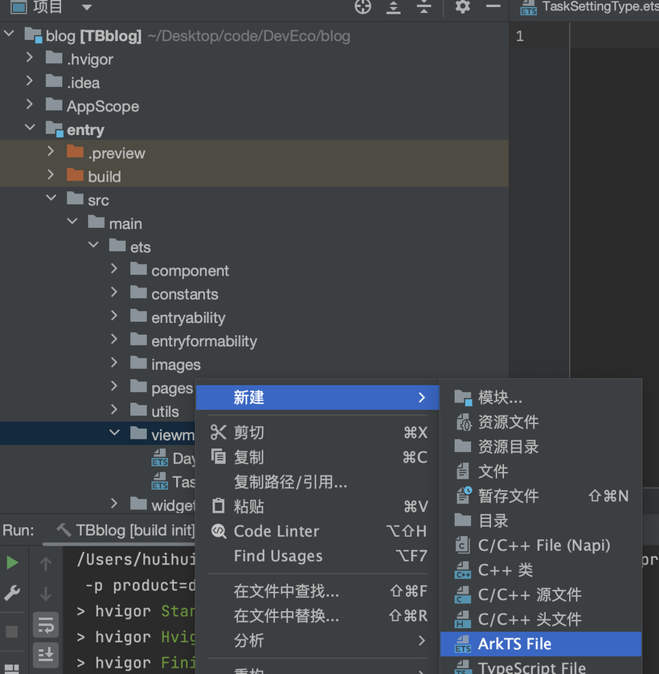Open the 项目 view dropdown arrow
659x674 pixels.
(x=87, y=8)
